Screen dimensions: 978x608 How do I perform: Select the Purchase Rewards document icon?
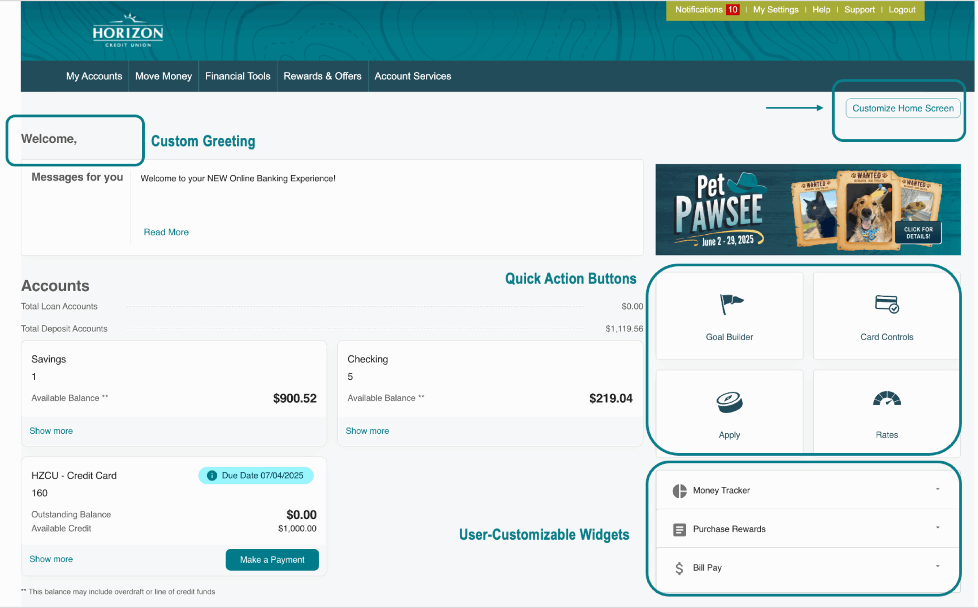coord(680,529)
